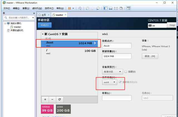
Task: Open the library search dropdown arrow
Action: (x=33, y=18)
